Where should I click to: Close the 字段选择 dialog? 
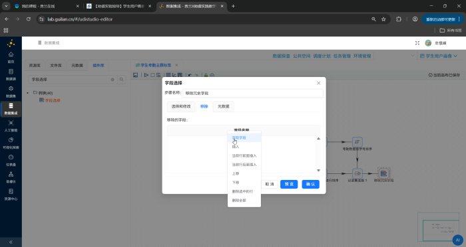point(319,83)
